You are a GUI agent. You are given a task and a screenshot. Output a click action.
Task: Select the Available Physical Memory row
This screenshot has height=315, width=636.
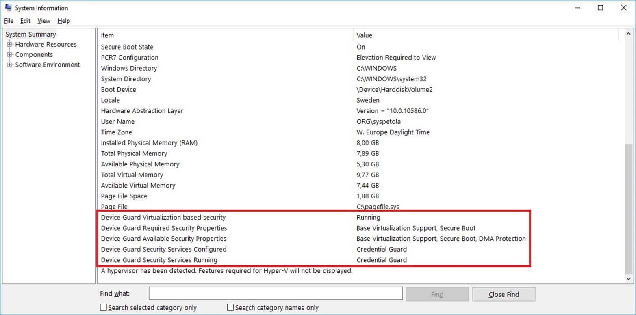(358, 164)
